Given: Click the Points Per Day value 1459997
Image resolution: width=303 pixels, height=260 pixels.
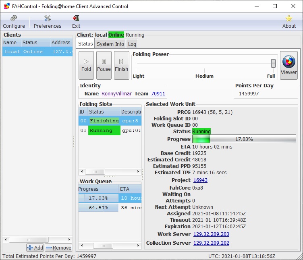Looking at the screenshot, I should (x=249, y=94).
